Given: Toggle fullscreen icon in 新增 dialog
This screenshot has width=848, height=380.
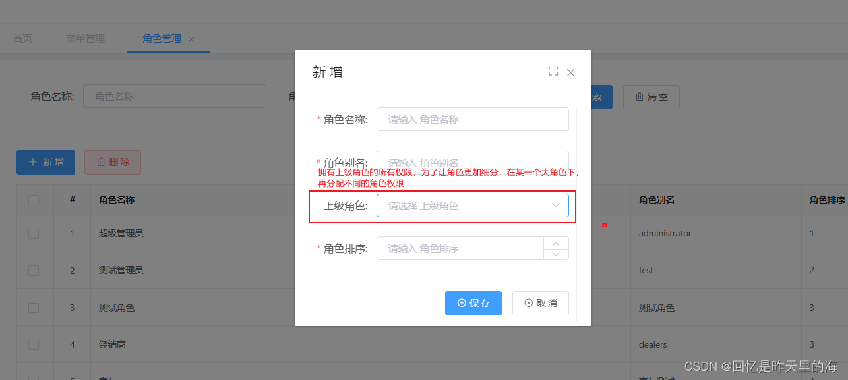Looking at the screenshot, I should tap(553, 71).
